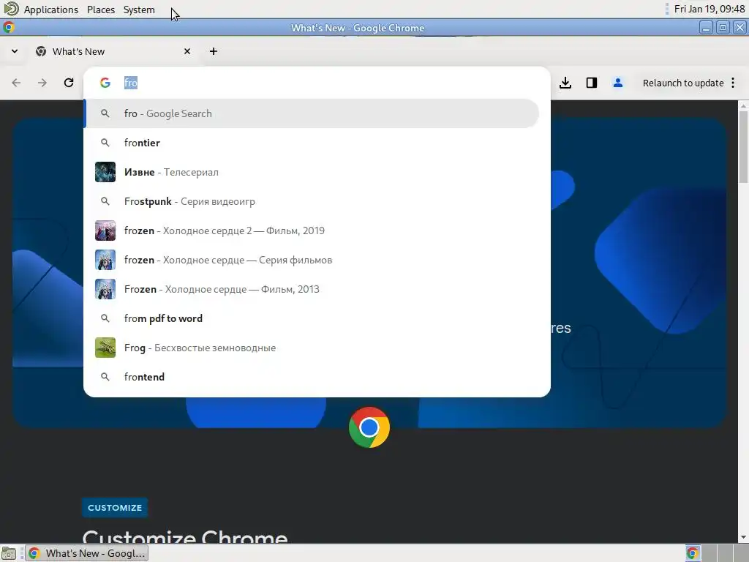Open the profile avatar icon
Screen dimensions: 749x562
(x=617, y=83)
